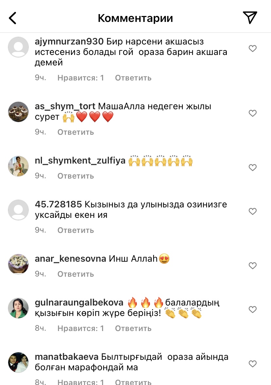Tap the paper plane share icon

[x=250, y=17]
